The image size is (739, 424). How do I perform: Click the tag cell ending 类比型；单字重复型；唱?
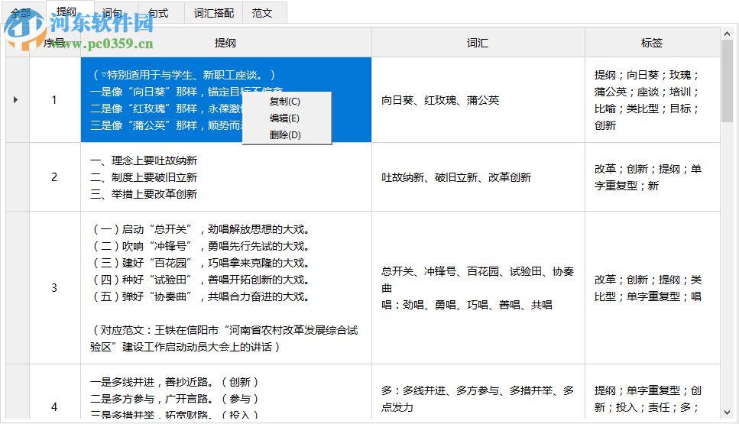[x=653, y=288]
